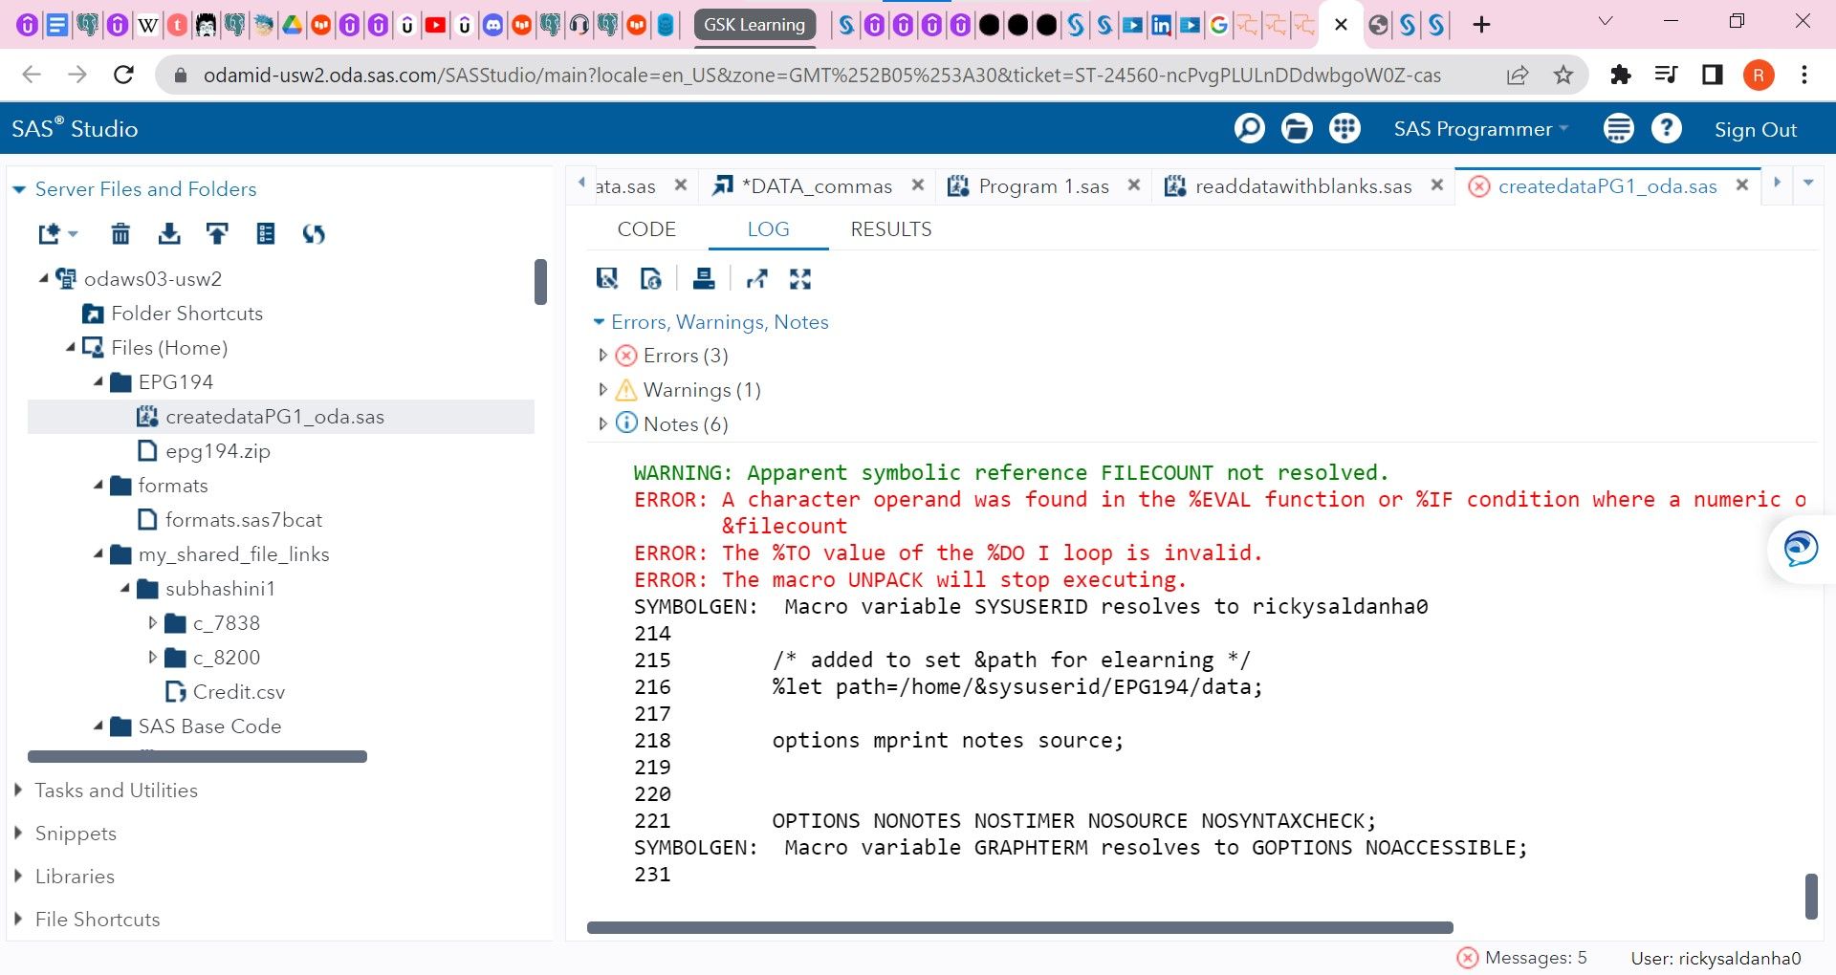
Task: Expand the c_7838 folder
Action: click(153, 623)
